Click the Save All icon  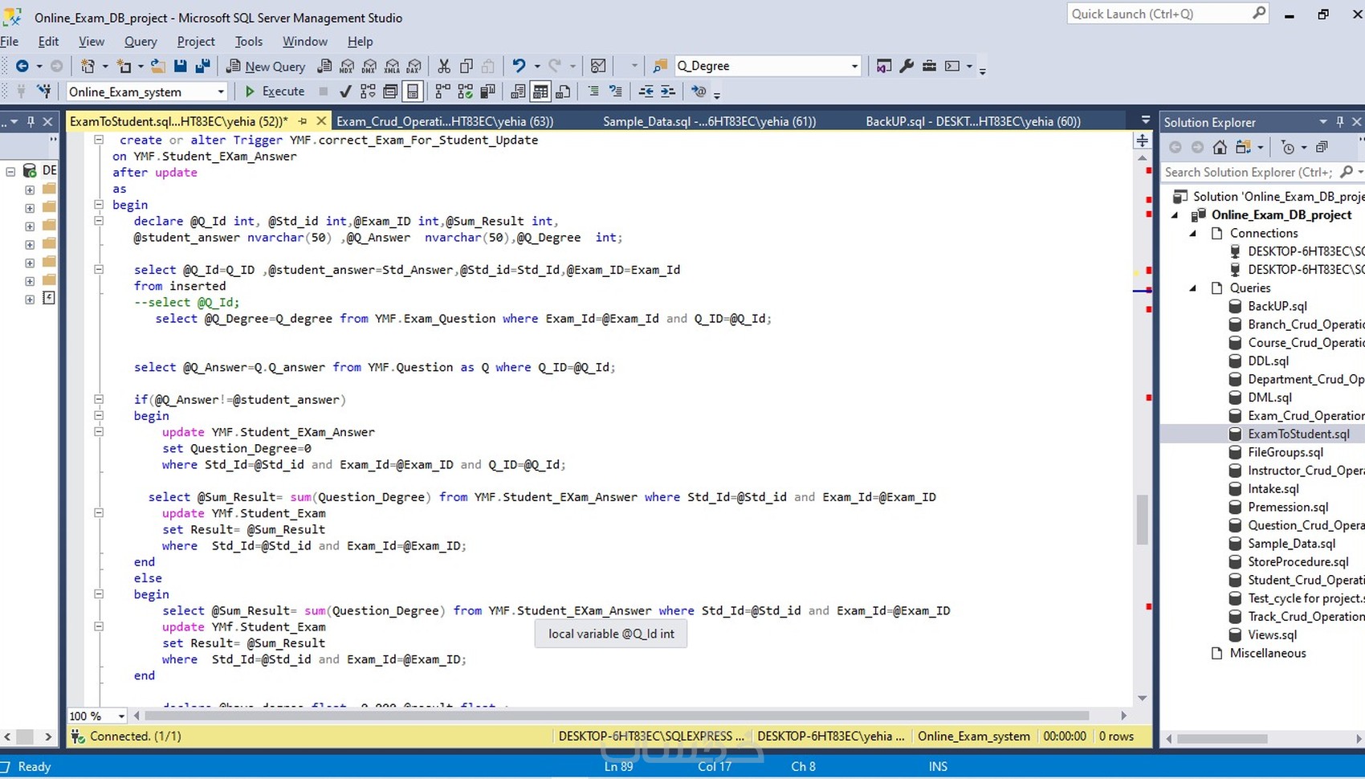202,66
